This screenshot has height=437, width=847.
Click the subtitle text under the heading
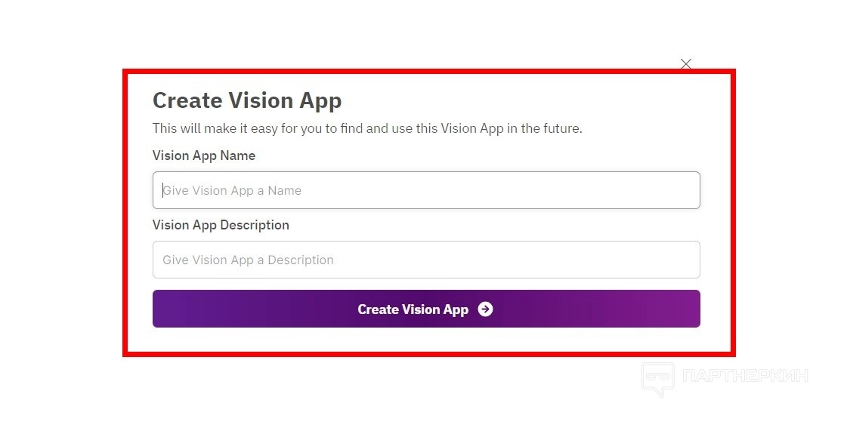(x=367, y=128)
